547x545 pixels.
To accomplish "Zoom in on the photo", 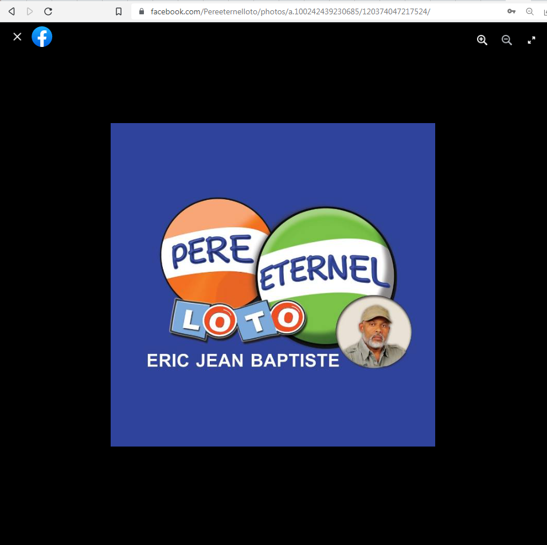I will pyautogui.click(x=482, y=40).
